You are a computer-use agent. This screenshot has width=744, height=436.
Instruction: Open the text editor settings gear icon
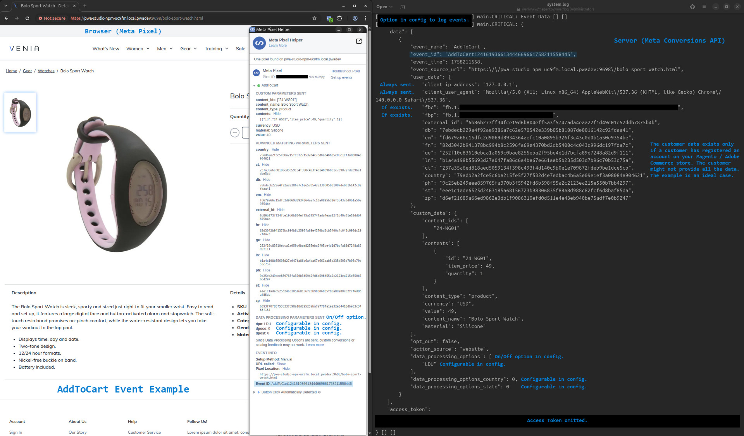pyautogui.click(x=692, y=7)
